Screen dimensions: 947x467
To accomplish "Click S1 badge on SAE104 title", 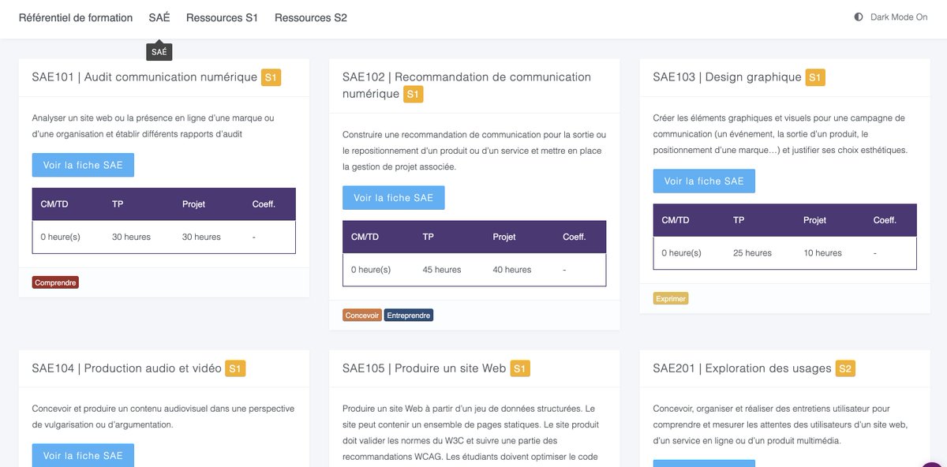I will (x=235, y=368).
